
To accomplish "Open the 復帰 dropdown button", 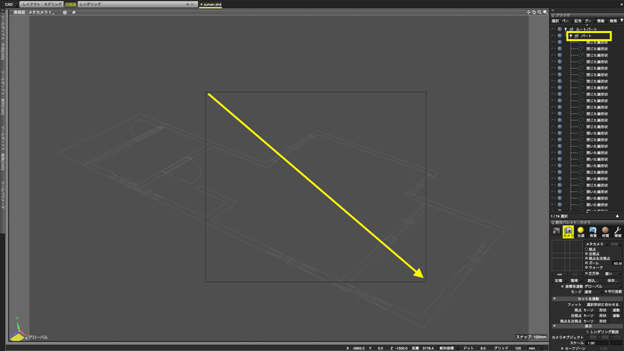I will pos(575,281).
